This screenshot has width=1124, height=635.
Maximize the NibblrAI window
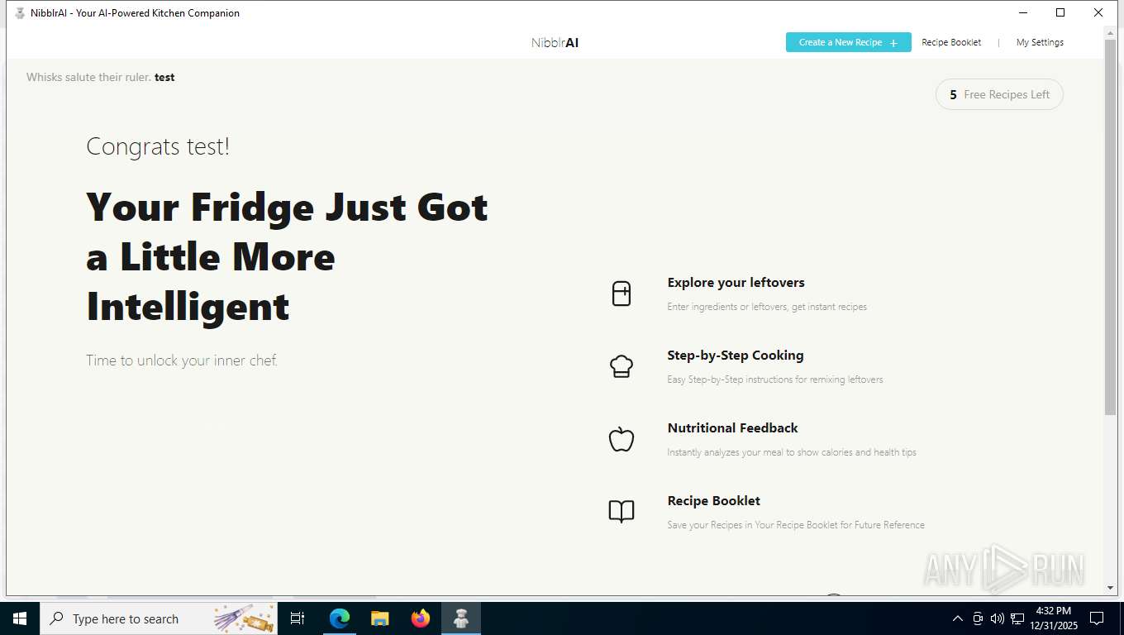coord(1060,12)
